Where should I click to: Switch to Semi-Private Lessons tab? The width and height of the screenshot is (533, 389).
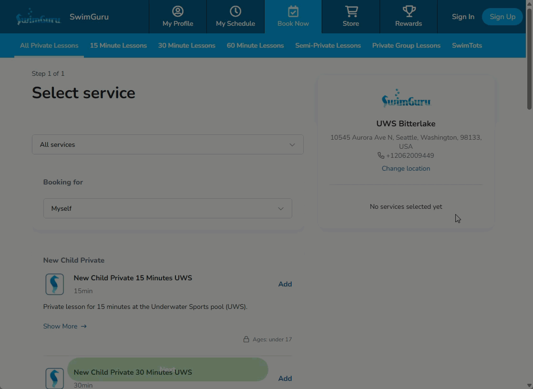pos(328,46)
